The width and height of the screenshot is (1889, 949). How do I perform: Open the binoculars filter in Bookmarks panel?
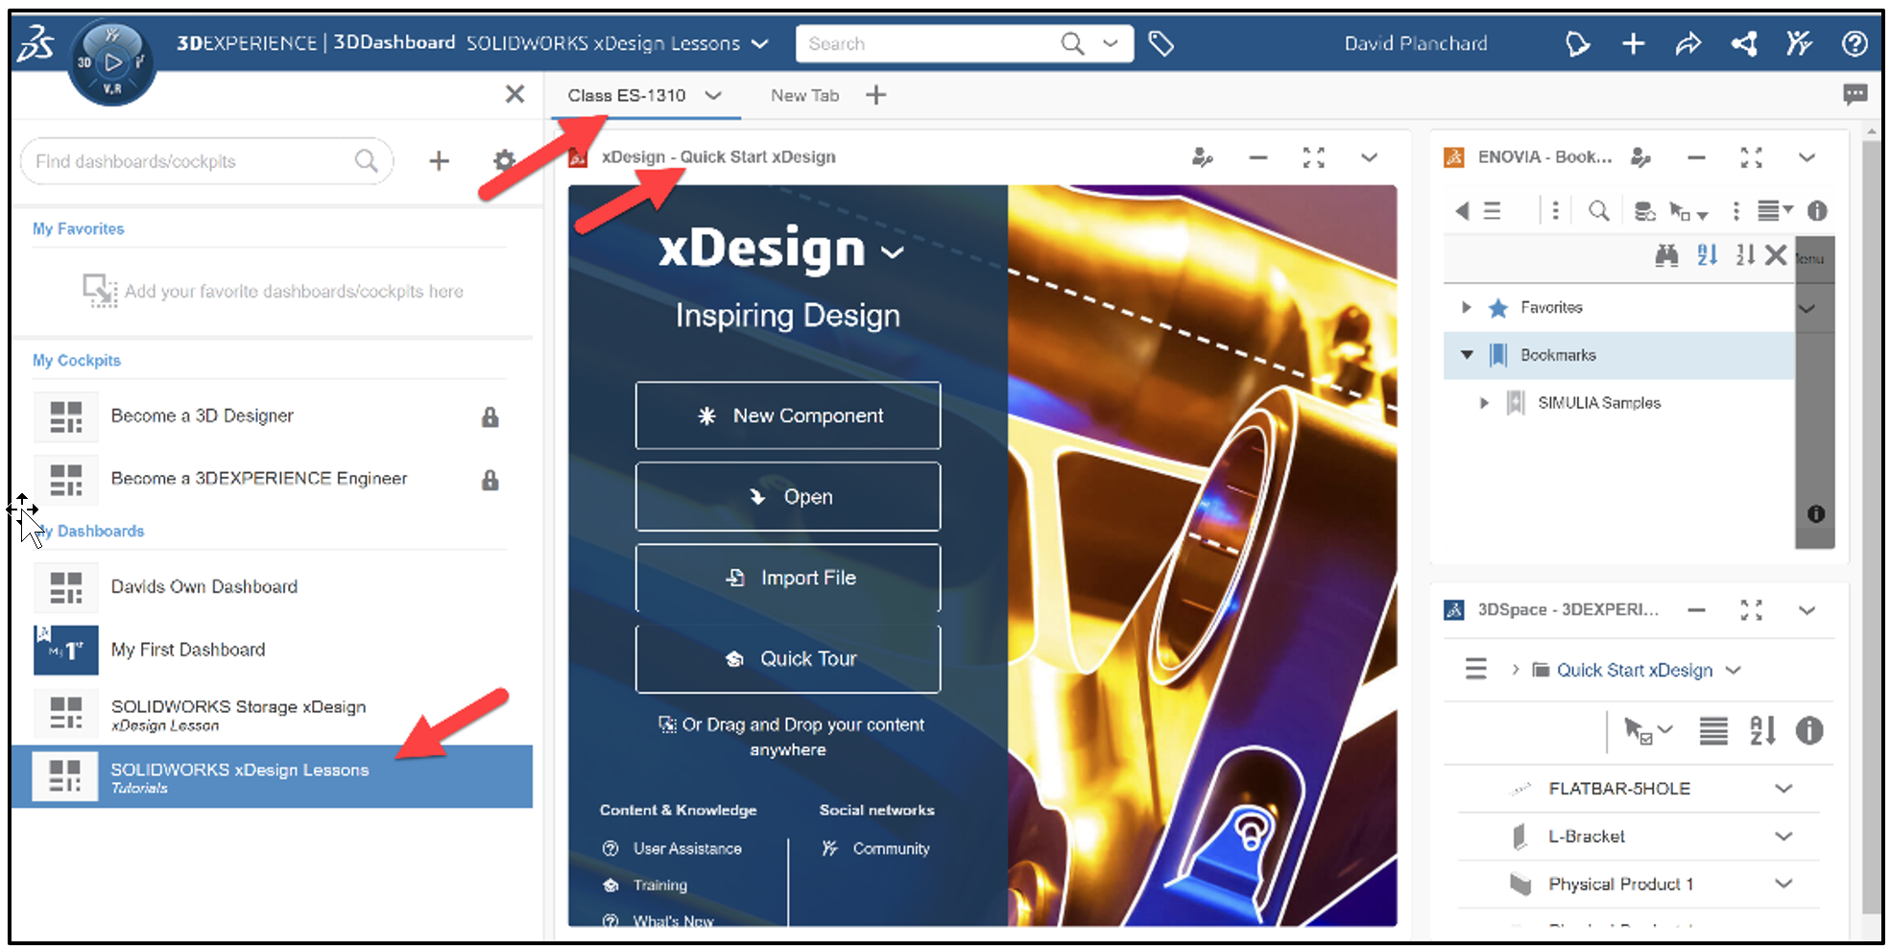(1667, 255)
